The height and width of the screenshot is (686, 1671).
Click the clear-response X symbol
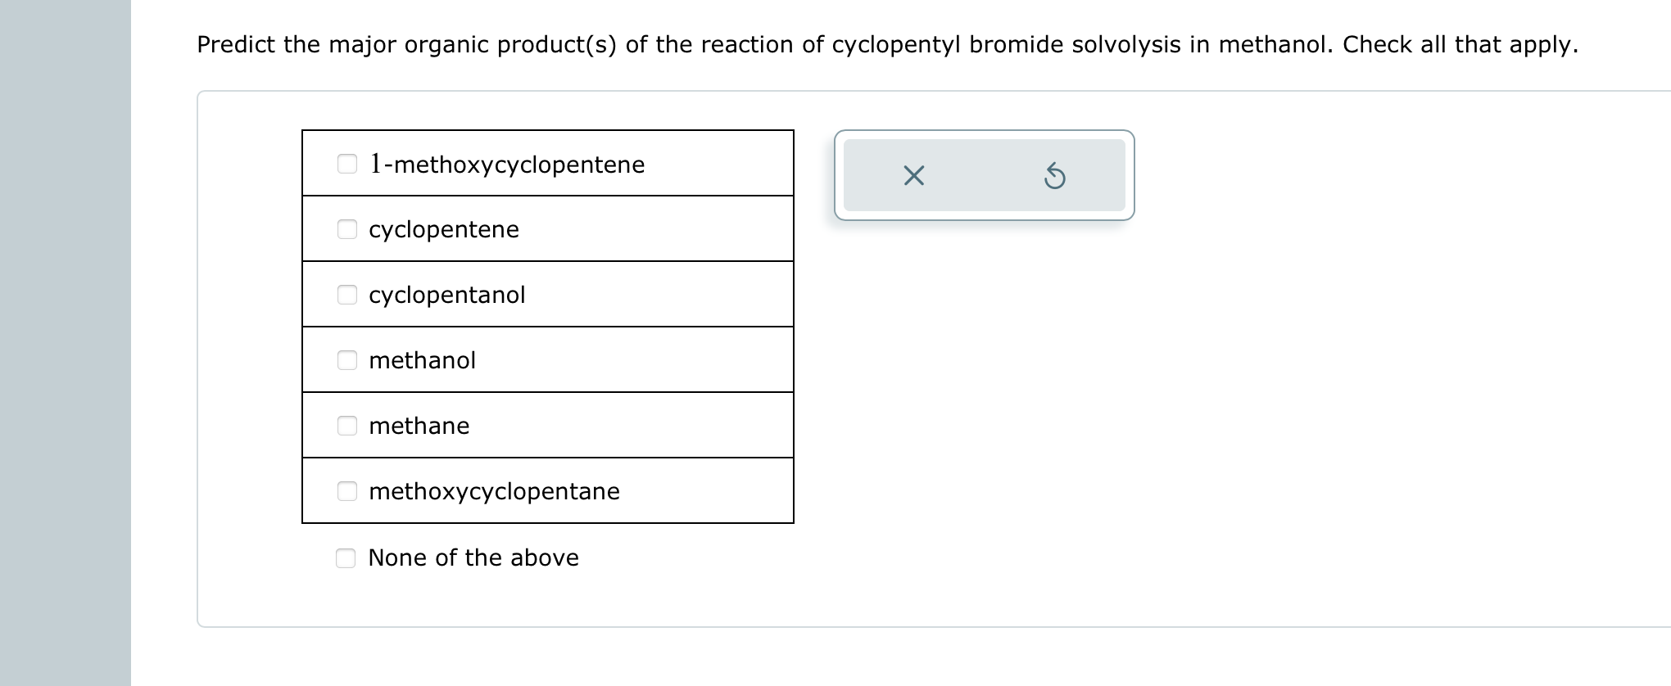click(912, 174)
